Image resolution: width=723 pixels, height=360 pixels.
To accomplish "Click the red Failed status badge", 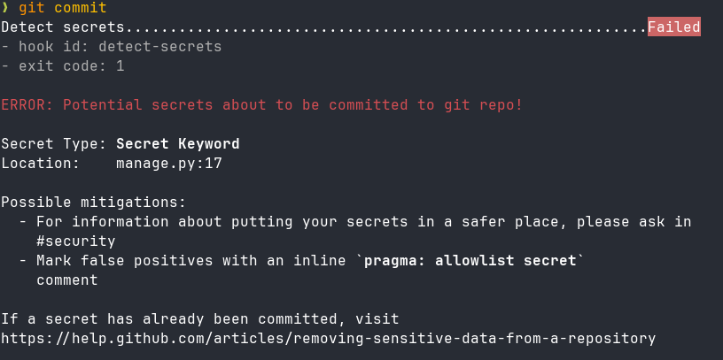I will [673, 27].
